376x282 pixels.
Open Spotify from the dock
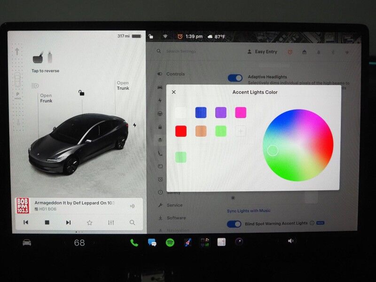pyautogui.click(x=170, y=243)
